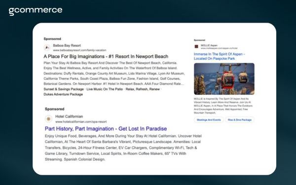Open the Balboa Bay Resort URL
The image size is (296, 185).
coord(79,50)
